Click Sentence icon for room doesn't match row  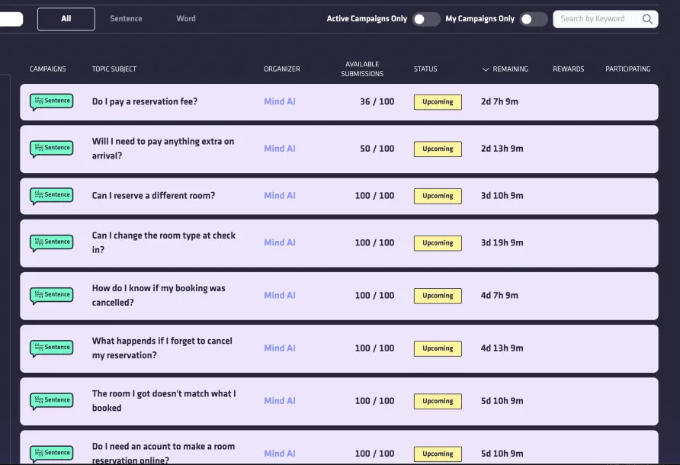click(51, 401)
